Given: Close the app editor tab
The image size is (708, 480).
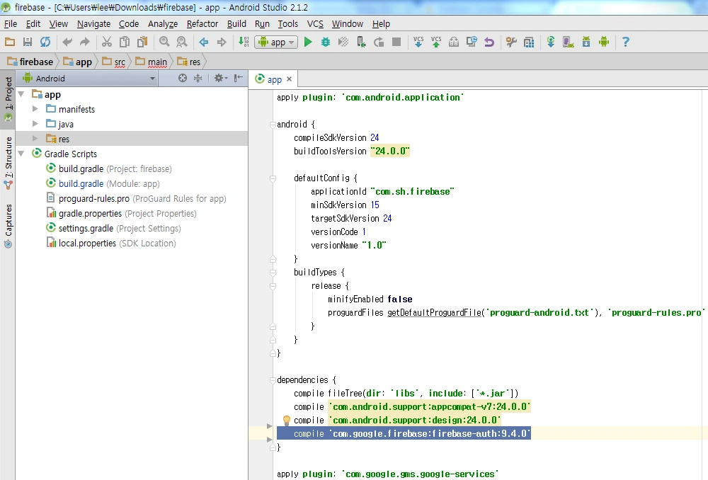Looking at the screenshot, I should point(290,80).
